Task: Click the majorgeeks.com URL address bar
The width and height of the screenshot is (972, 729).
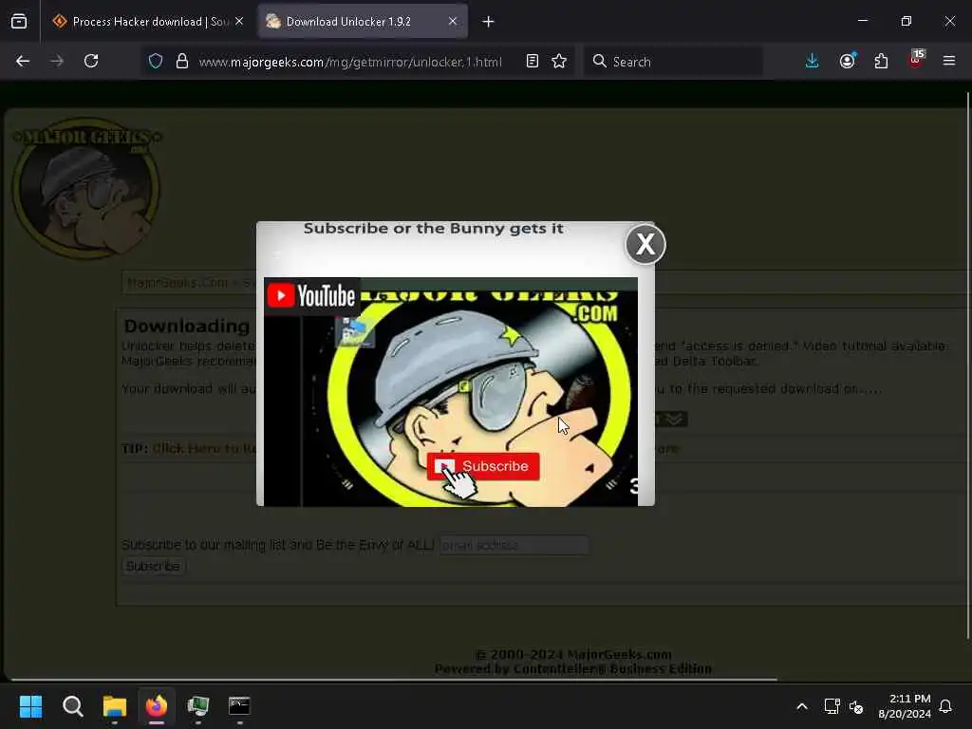Action: (350, 62)
